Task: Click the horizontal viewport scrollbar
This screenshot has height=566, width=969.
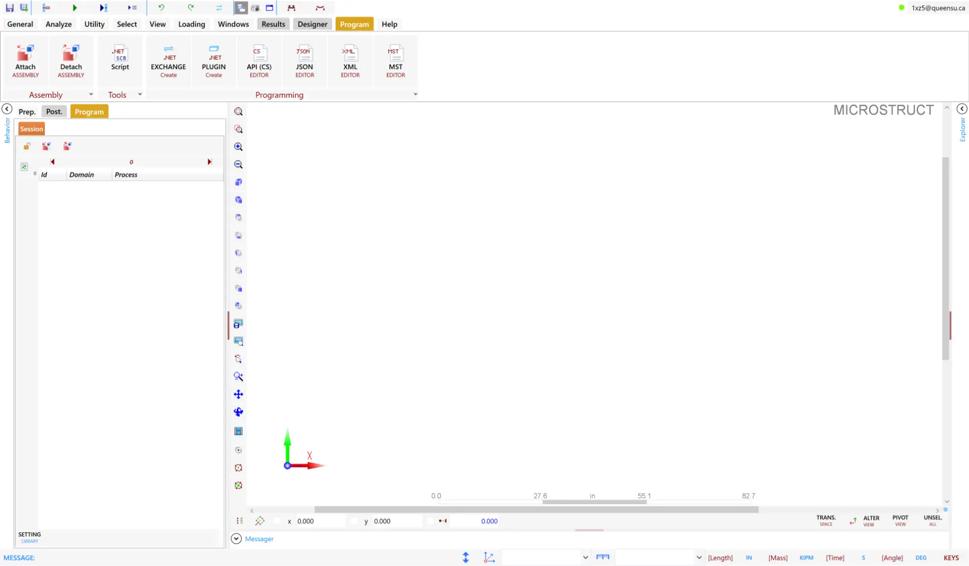Action: tap(535, 510)
